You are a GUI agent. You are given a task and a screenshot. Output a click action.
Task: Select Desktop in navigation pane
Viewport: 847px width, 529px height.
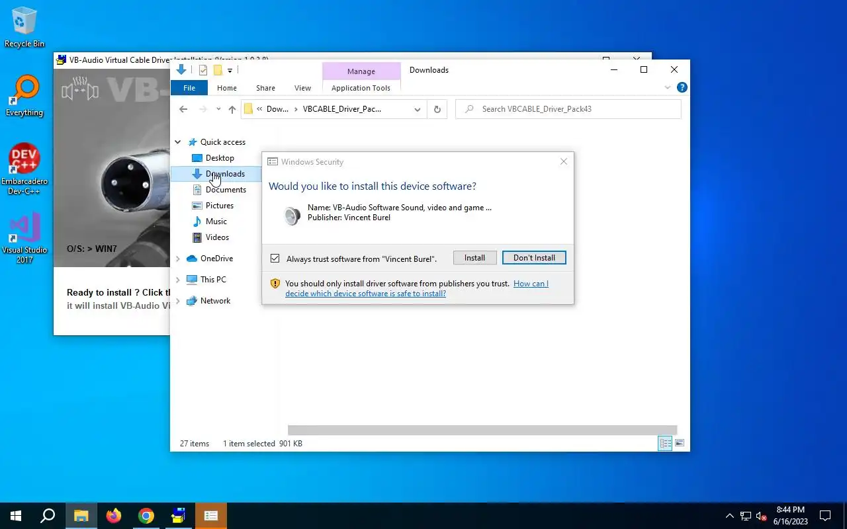(x=220, y=158)
